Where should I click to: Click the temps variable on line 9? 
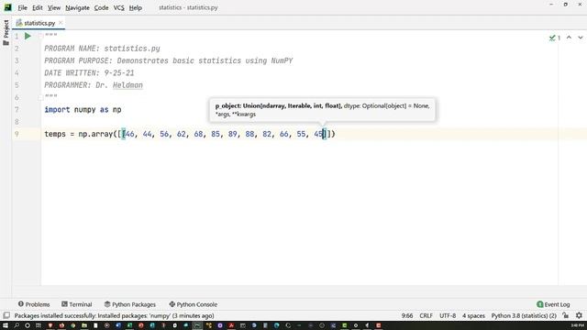click(x=55, y=134)
